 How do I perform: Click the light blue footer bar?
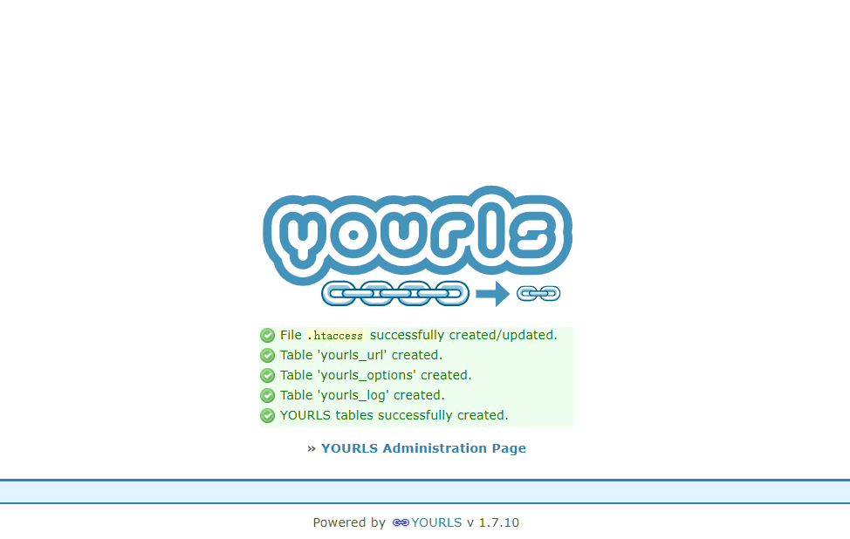(x=425, y=492)
